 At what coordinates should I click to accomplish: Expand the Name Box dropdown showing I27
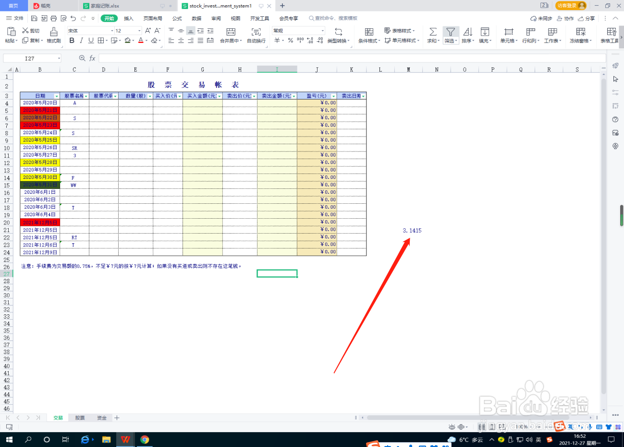click(59, 58)
